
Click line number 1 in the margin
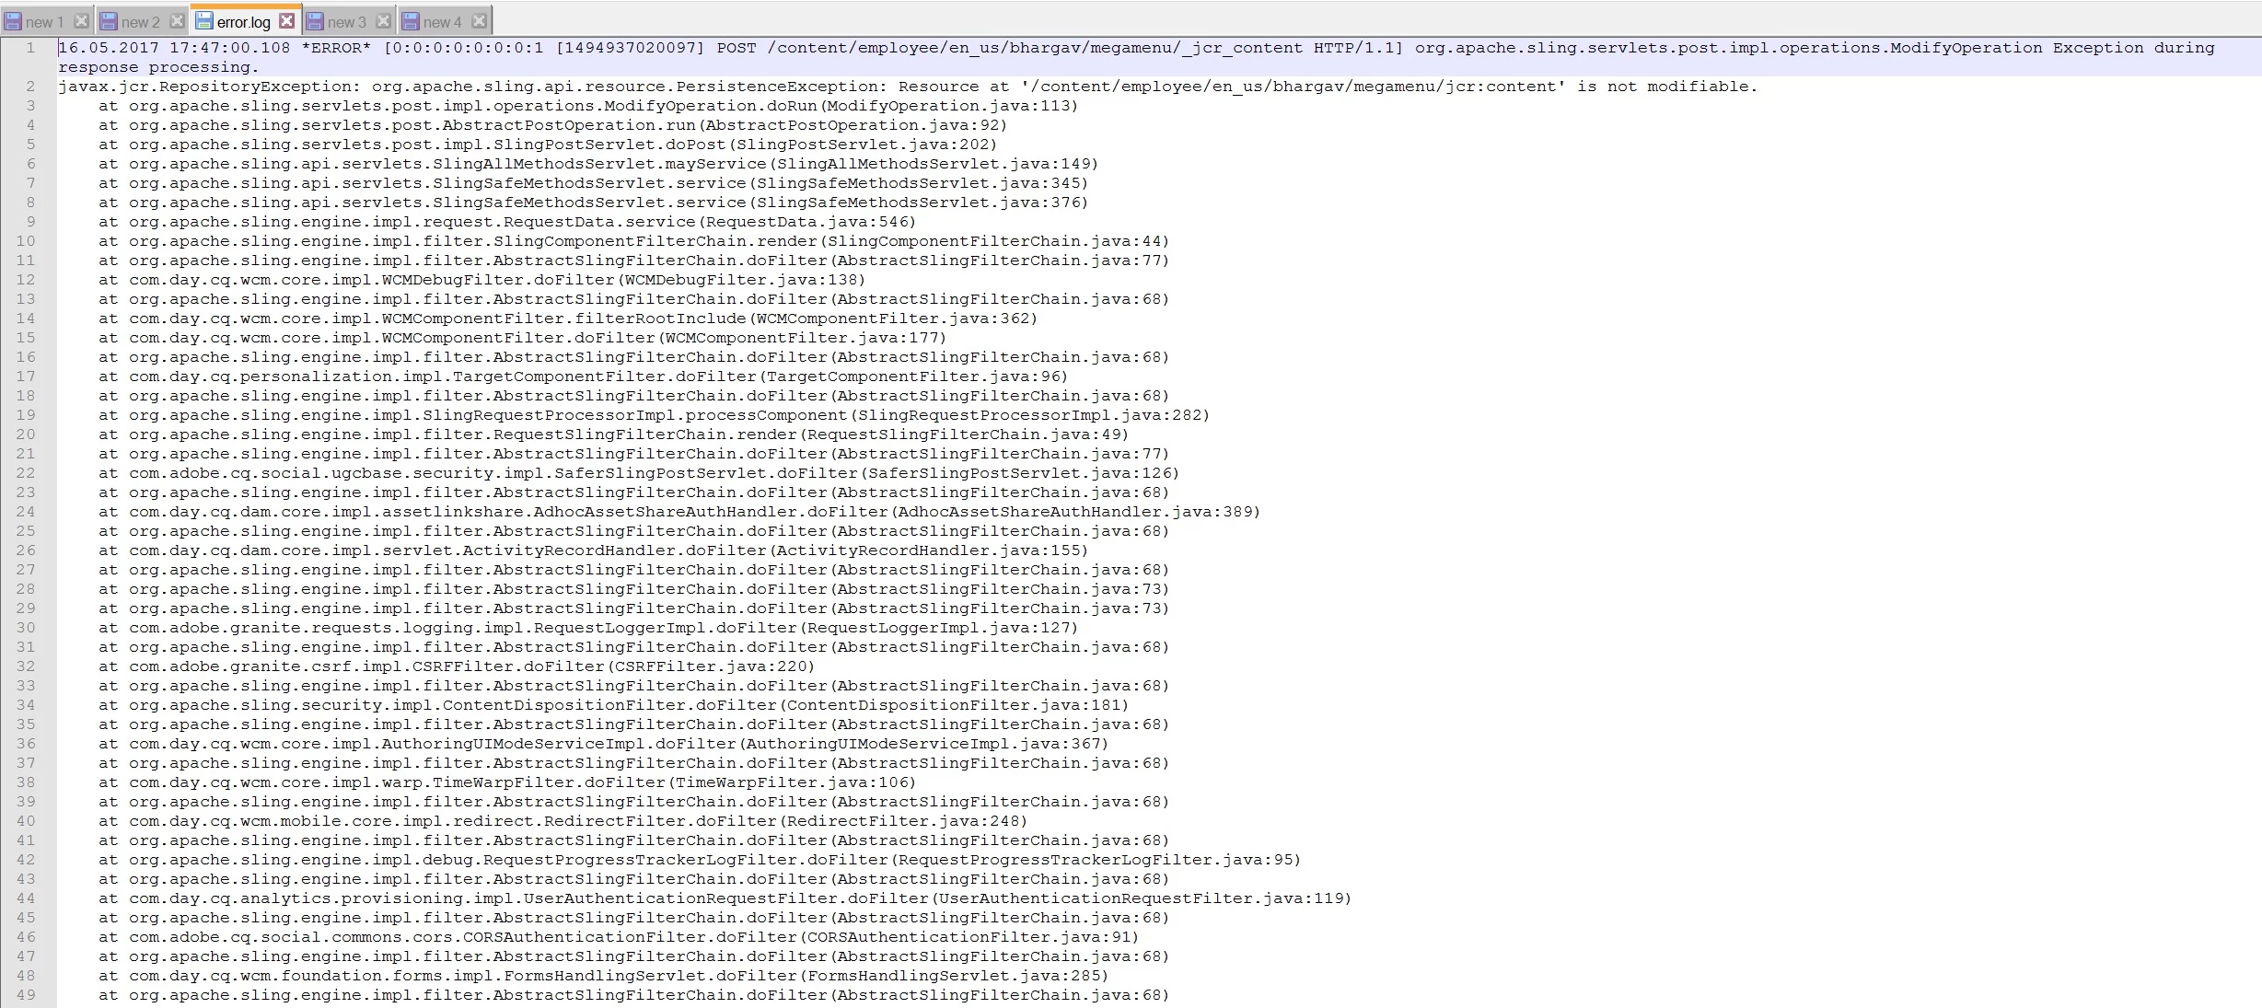pyautogui.click(x=30, y=48)
